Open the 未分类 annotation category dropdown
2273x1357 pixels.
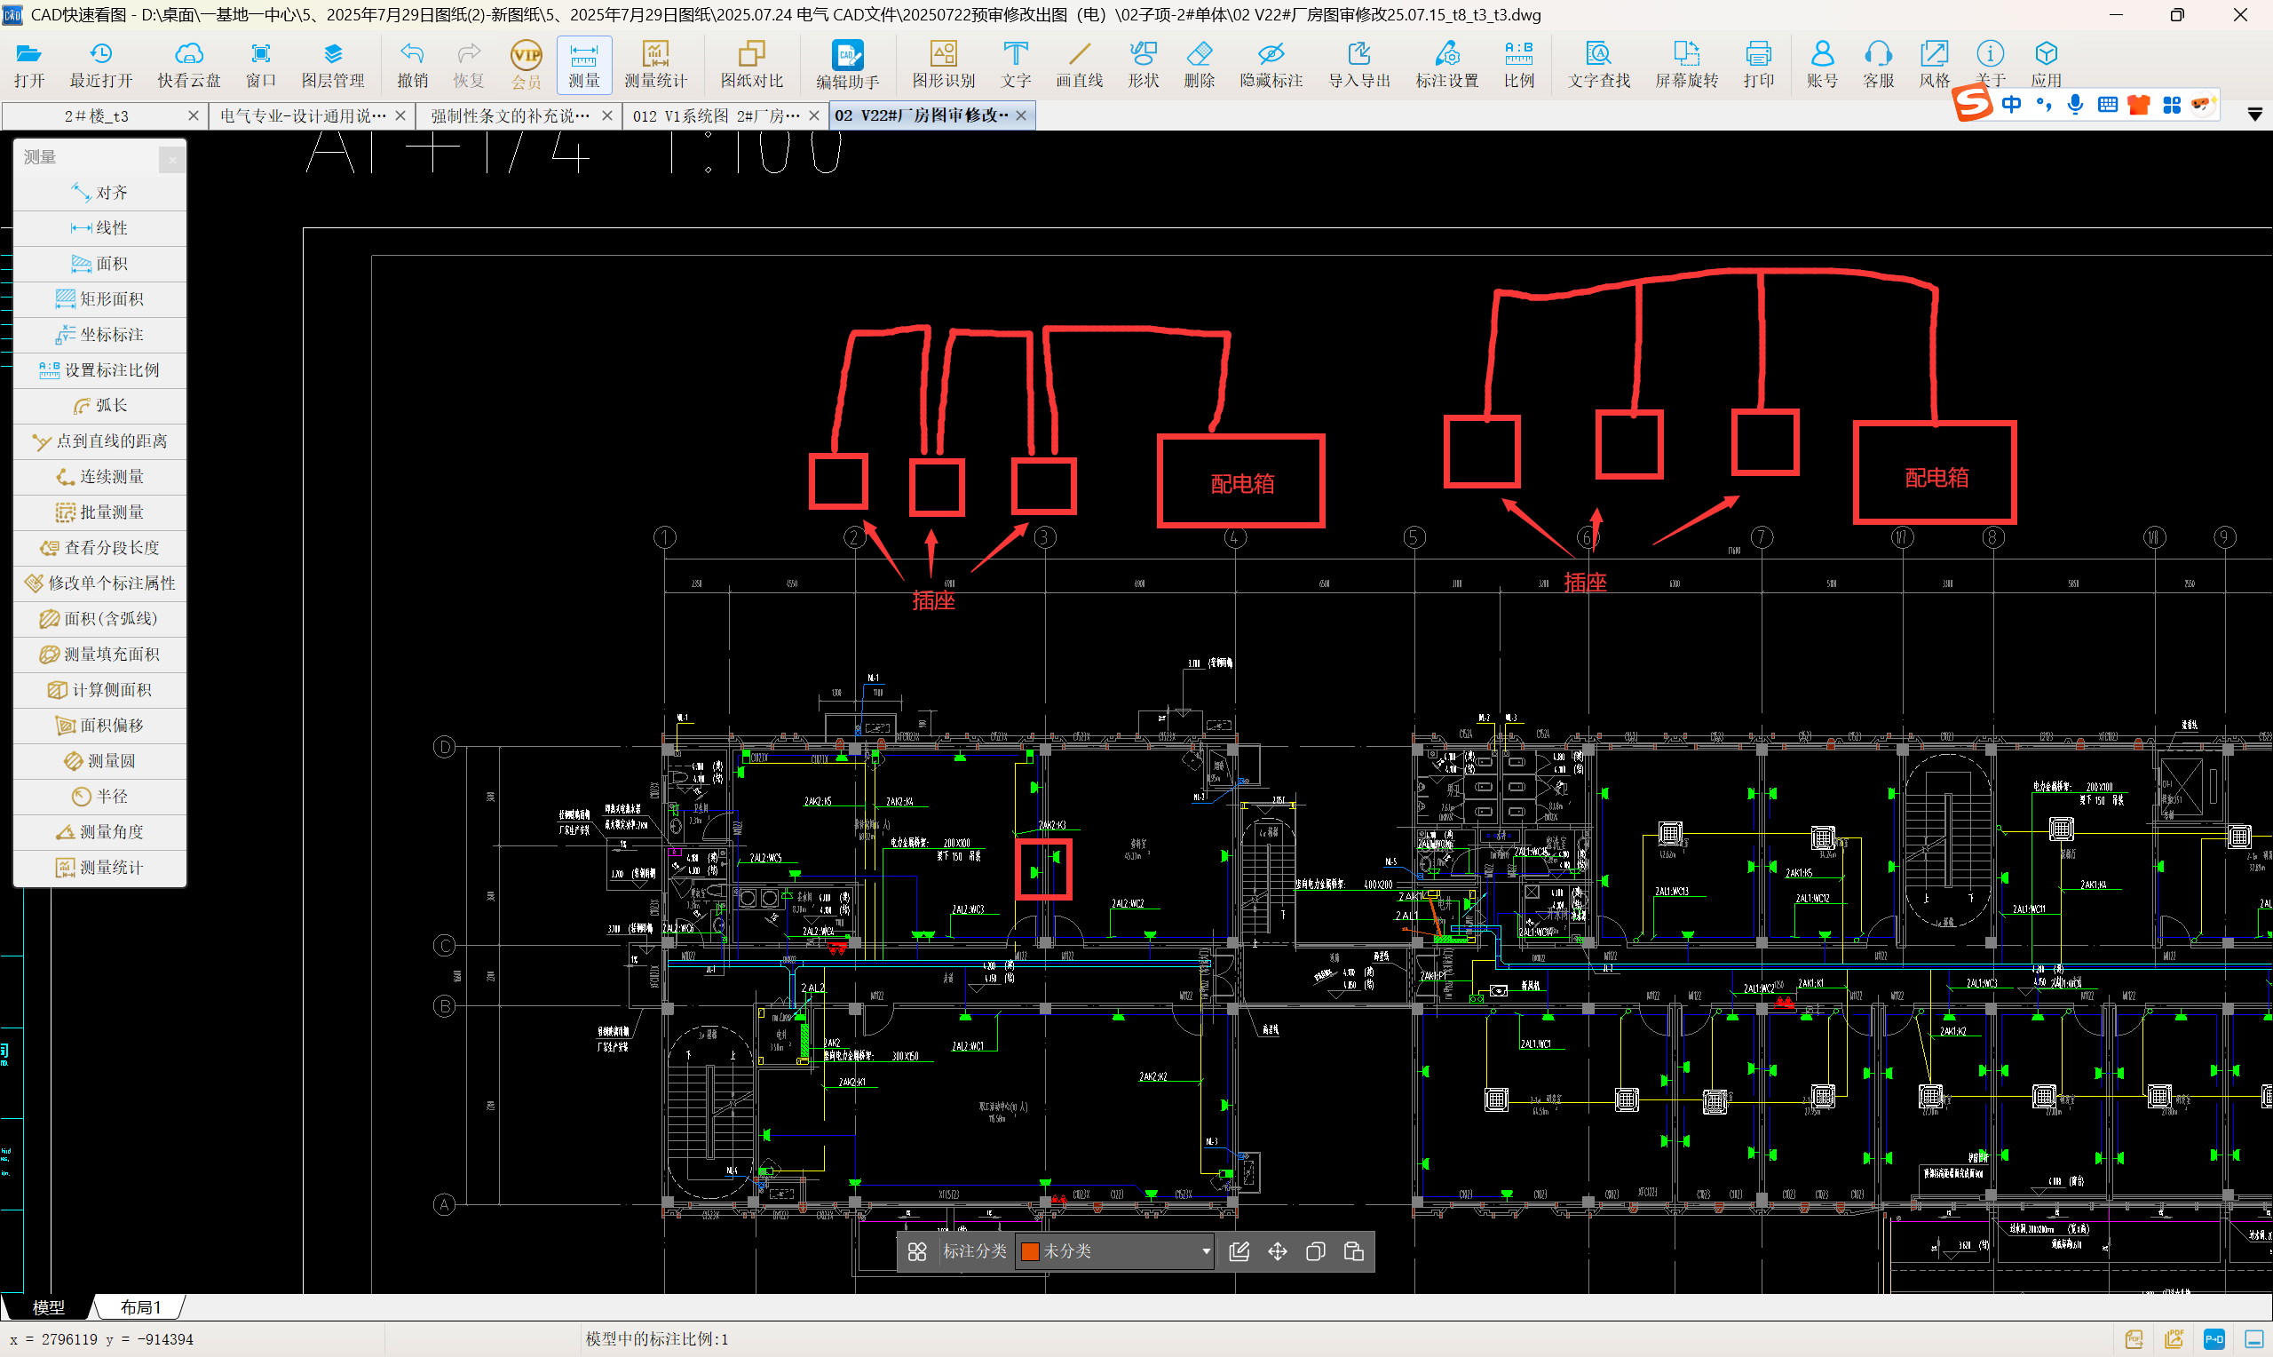(1115, 1252)
